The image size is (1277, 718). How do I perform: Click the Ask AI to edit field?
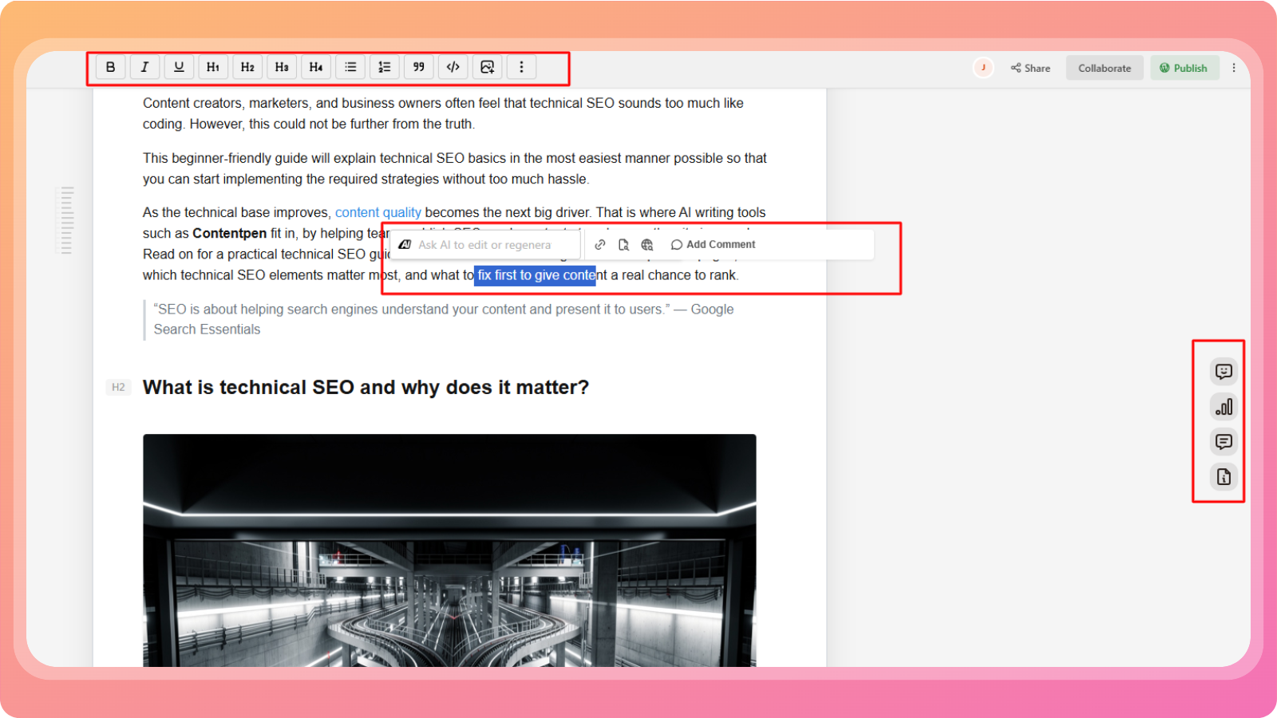point(484,245)
